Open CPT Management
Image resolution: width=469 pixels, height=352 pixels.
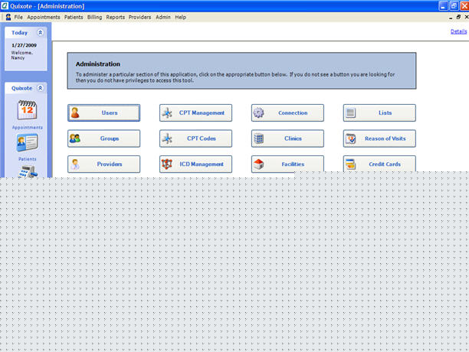click(x=195, y=112)
